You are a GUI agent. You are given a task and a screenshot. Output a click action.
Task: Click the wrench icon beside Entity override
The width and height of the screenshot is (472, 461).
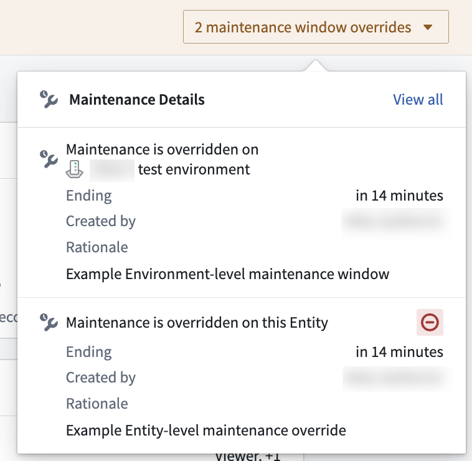pyautogui.click(x=49, y=322)
